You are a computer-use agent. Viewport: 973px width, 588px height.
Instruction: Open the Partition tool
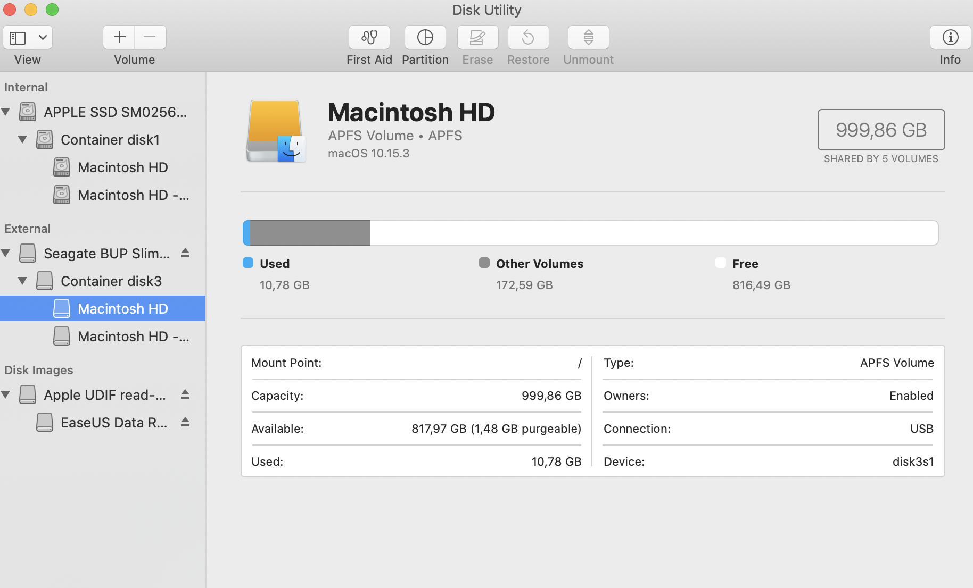425,37
